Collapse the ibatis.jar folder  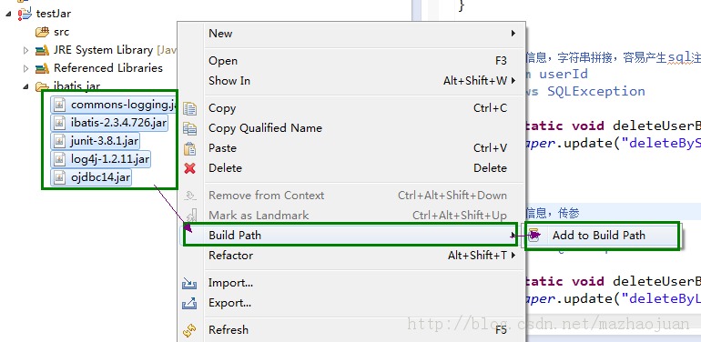pyautogui.click(x=25, y=86)
